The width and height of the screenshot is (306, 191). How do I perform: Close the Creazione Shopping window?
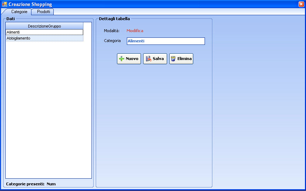(301, 4)
